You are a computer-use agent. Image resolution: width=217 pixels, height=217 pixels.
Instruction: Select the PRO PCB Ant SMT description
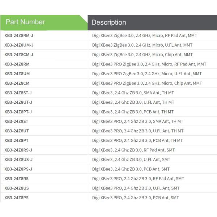click(136, 197)
